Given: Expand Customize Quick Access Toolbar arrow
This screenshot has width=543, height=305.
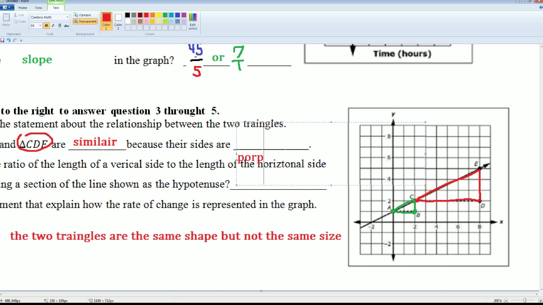Looking at the screenshot, I should click(21, 40).
